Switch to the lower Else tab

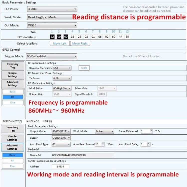[12, 166]
